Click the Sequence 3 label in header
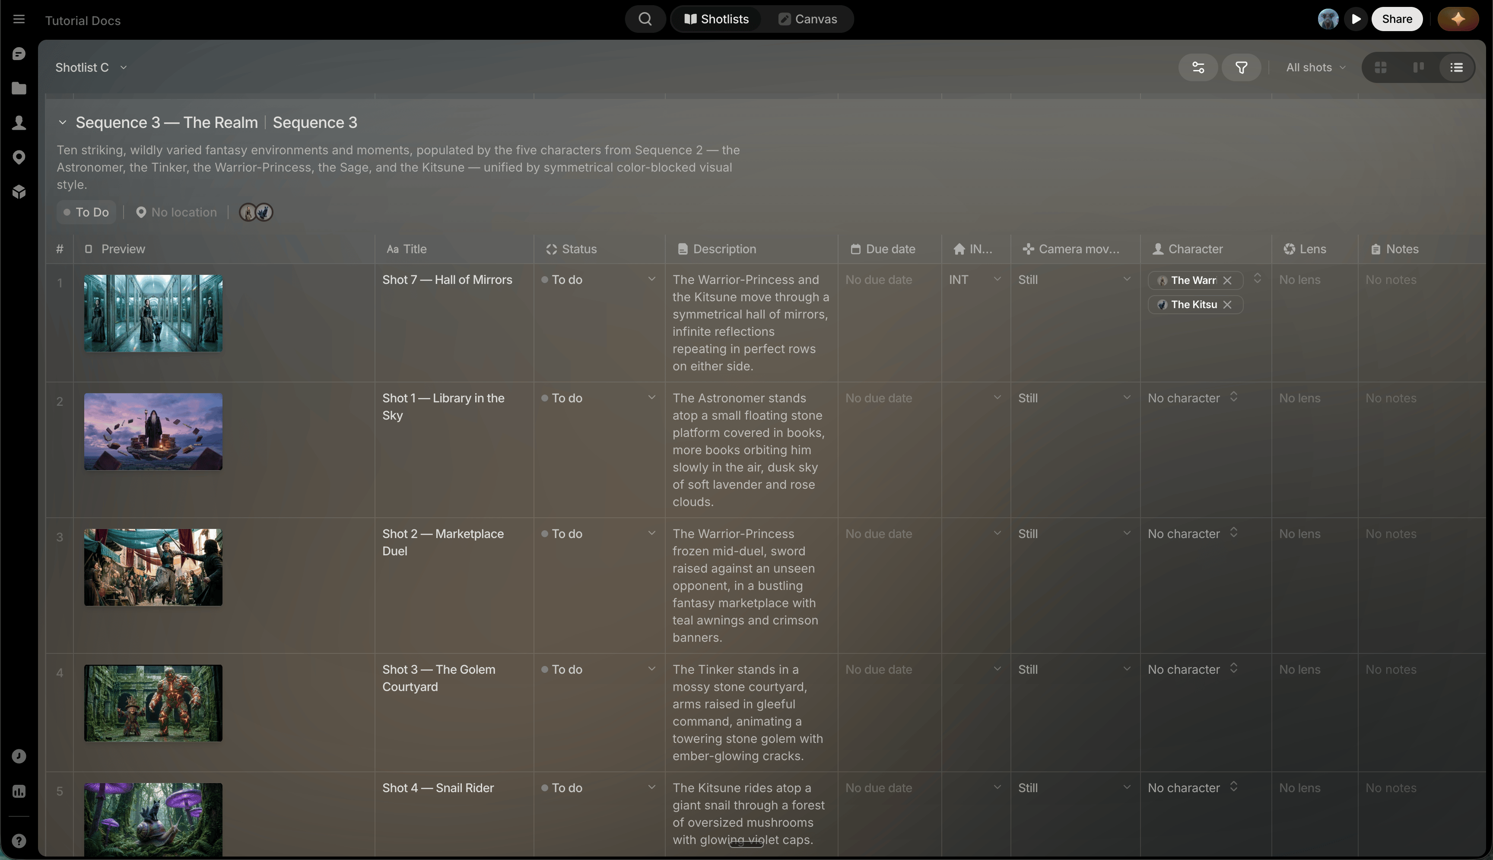Viewport: 1493px width, 860px height. pyautogui.click(x=314, y=122)
